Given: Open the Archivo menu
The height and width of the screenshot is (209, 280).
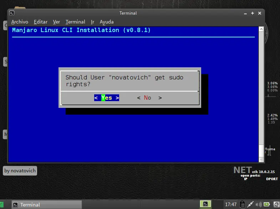Looking at the screenshot, I should (x=20, y=22).
